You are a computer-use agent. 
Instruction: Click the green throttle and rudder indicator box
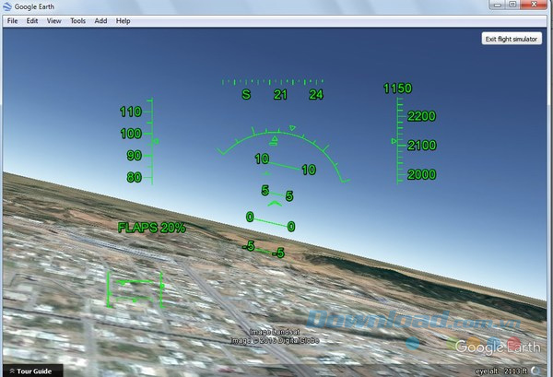pyautogui.click(x=135, y=289)
